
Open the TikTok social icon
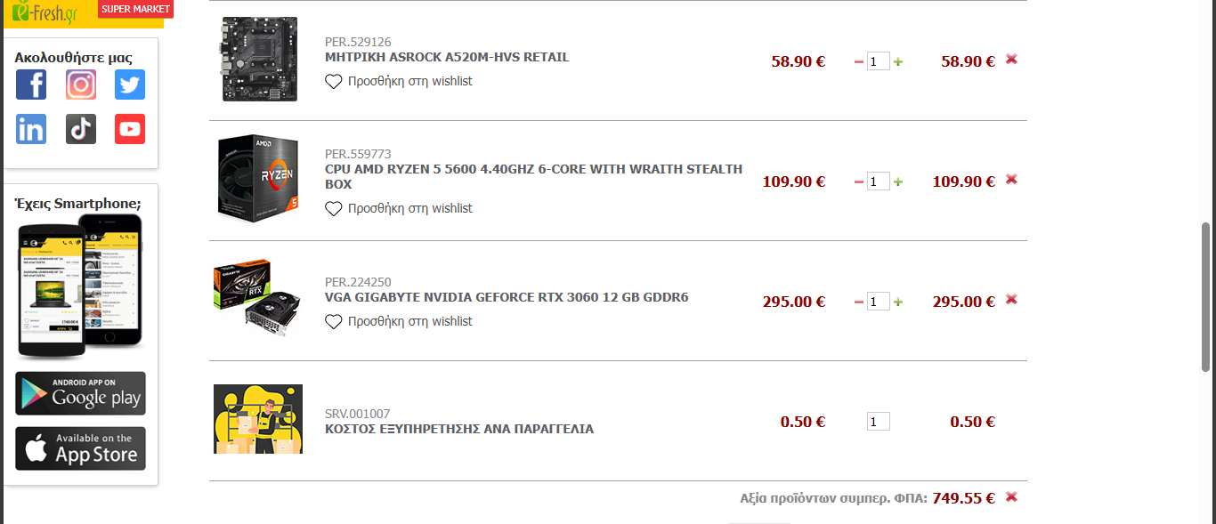click(x=81, y=129)
